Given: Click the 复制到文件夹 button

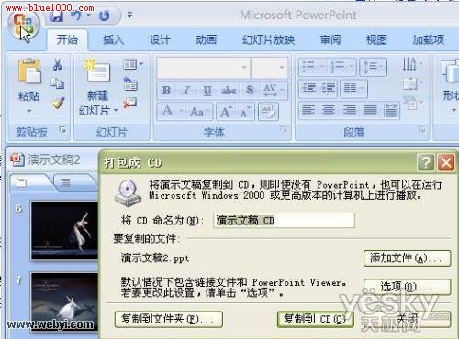Looking at the screenshot, I should [x=169, y=319].
